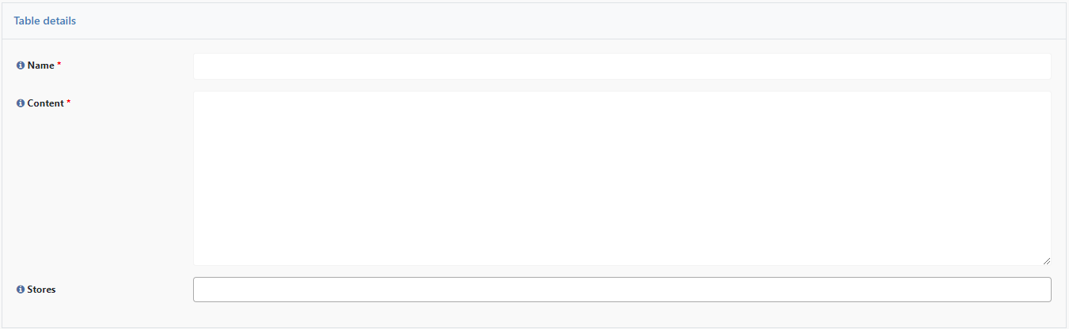Open the Stores selection box

tap(622, 290)
